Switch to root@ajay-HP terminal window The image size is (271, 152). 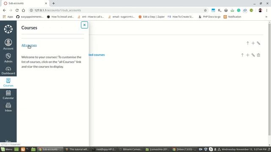pyautogui.click(x=104, y=149)
